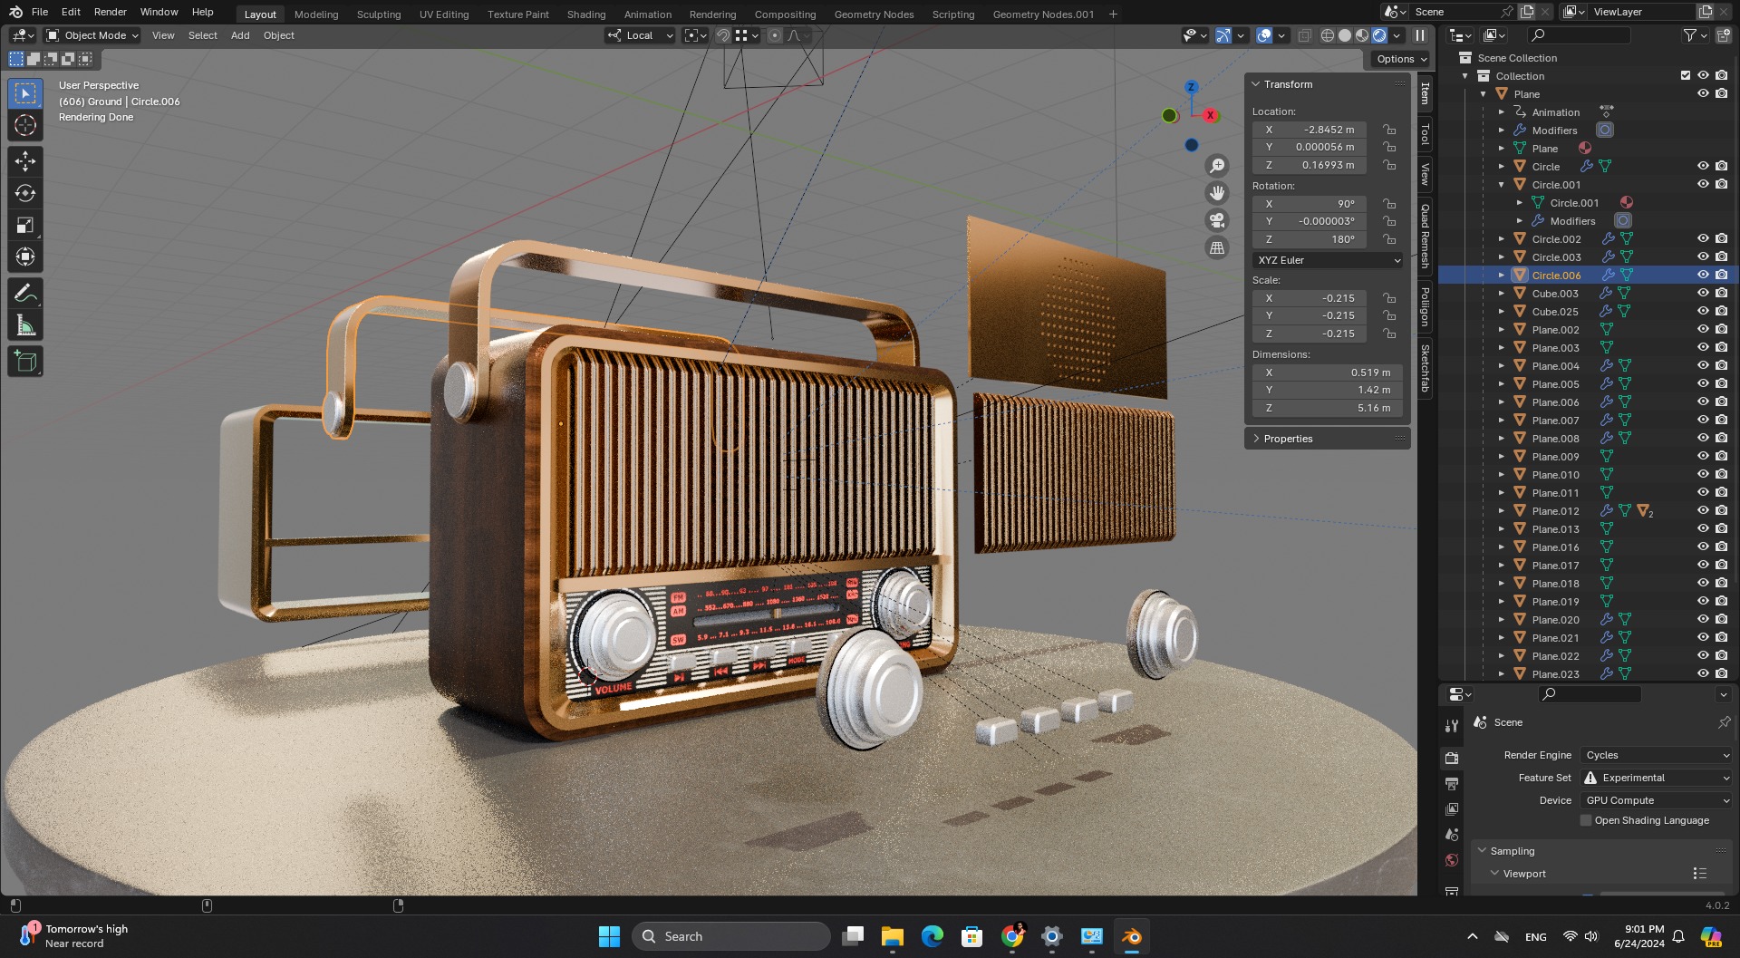1740x958 pixels.
Task: Toggle lock on Location X
Action: tap(1389, 130)
